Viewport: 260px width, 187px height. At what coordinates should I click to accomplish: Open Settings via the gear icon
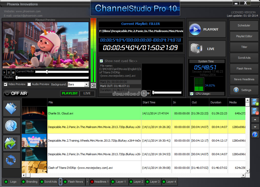236,90
